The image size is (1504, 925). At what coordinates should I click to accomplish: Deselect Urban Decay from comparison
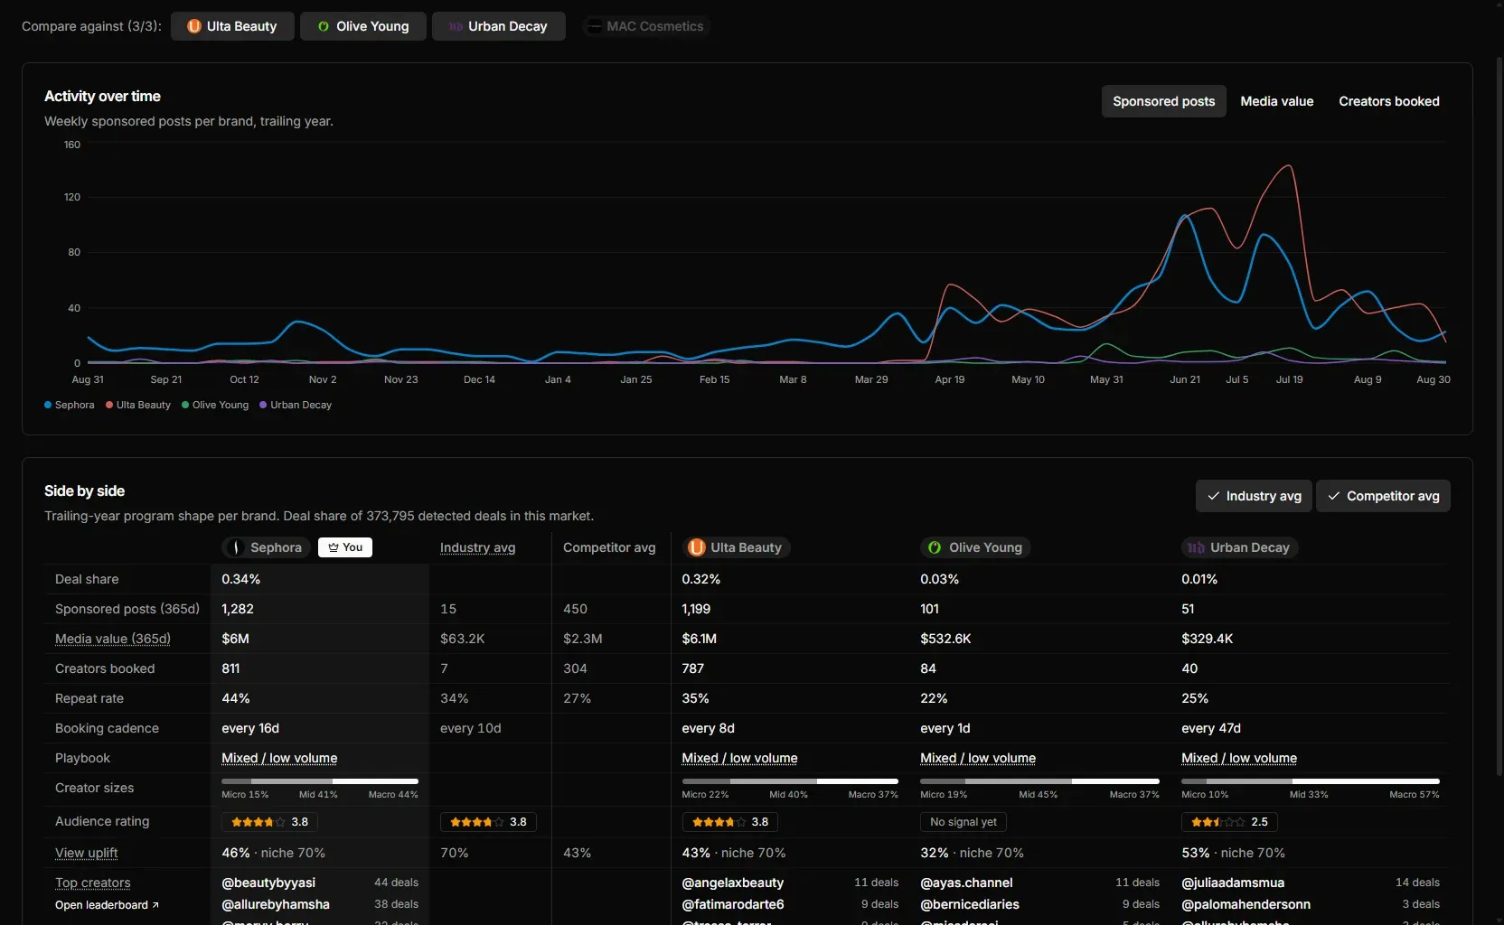click(499, 26)
